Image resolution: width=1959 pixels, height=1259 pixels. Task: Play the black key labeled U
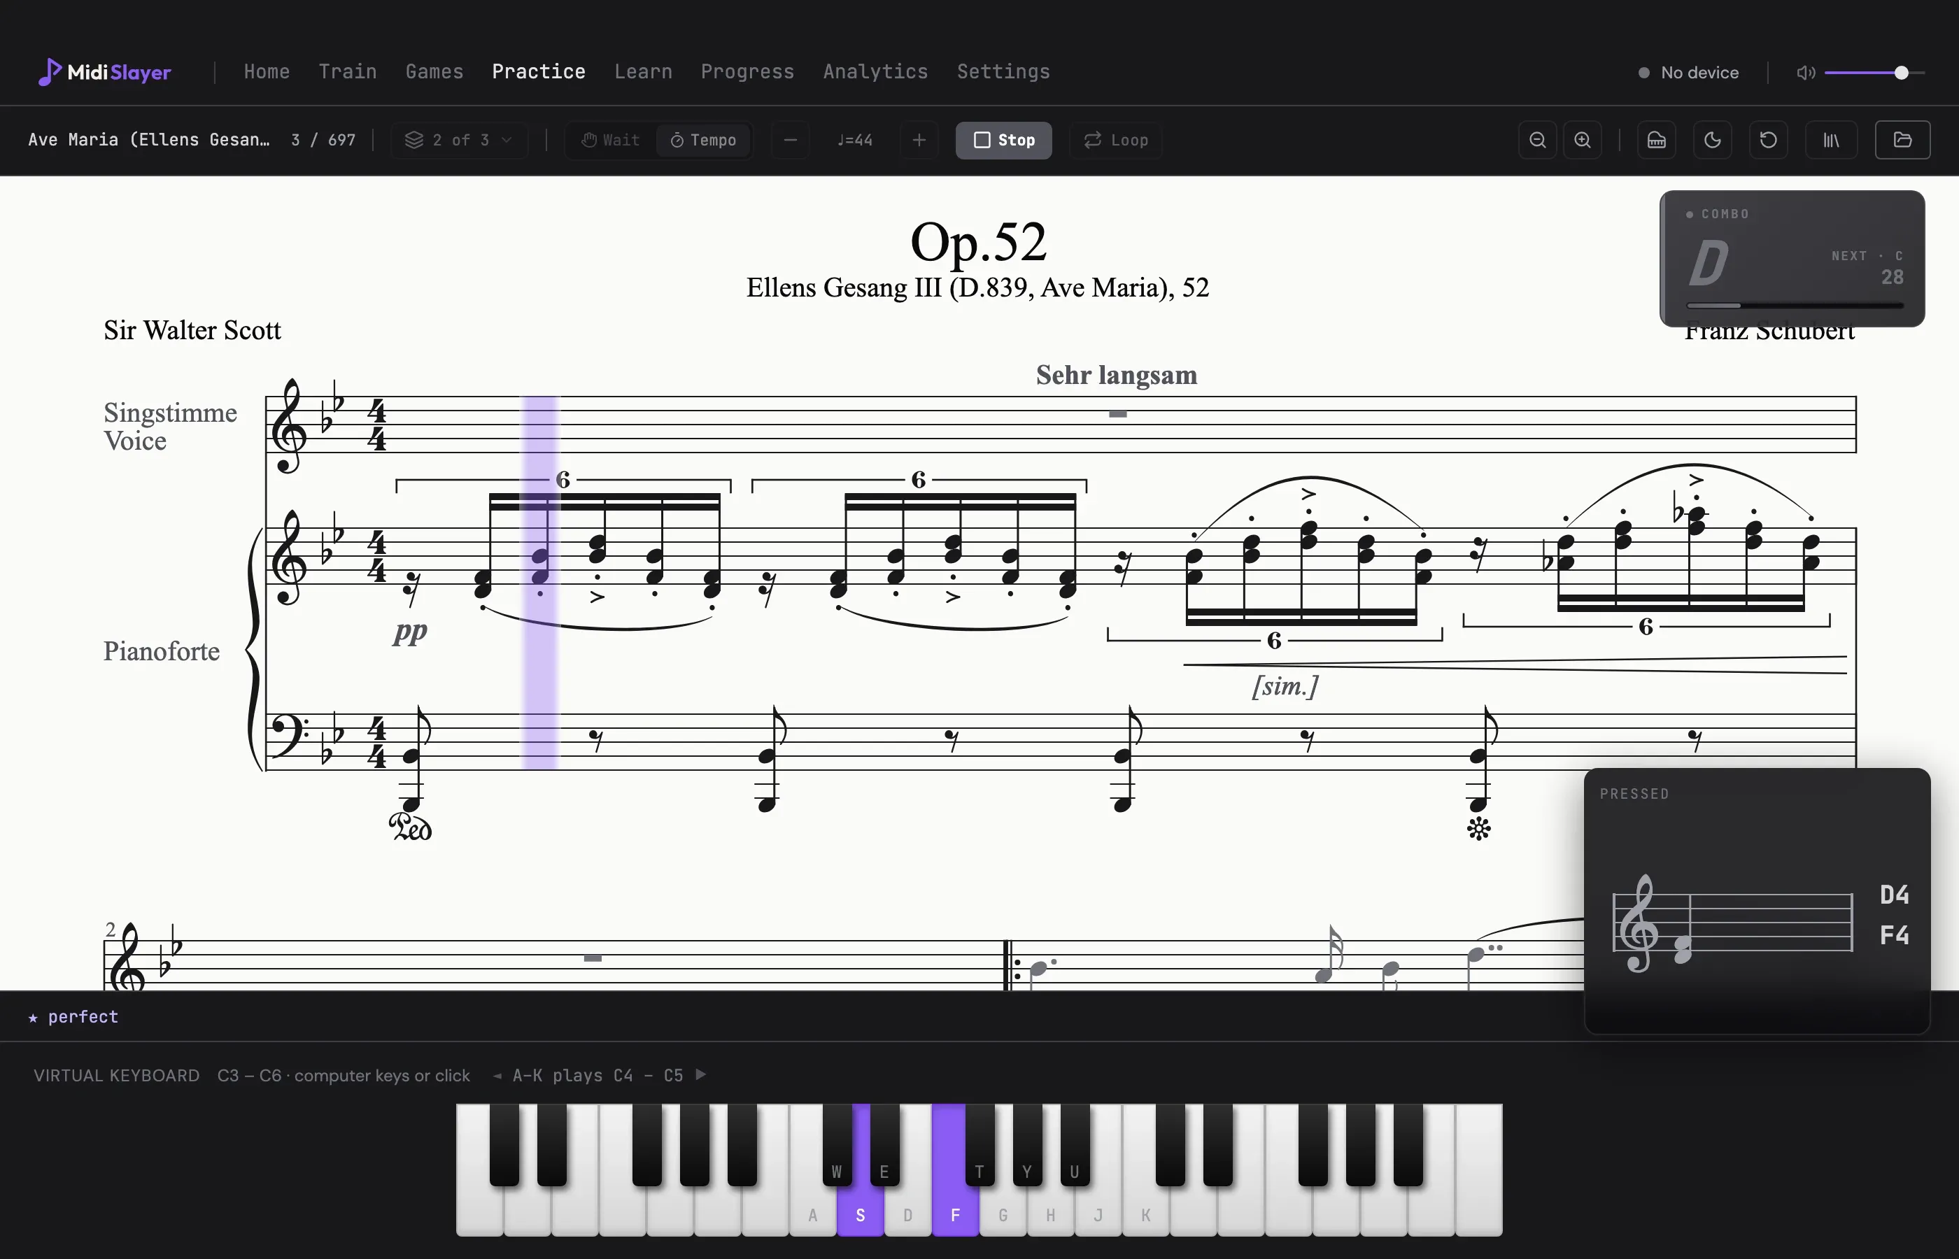[x=1075, y=1144]
